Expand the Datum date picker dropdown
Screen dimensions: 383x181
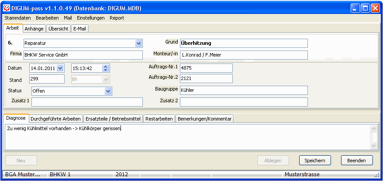pos(60,68)
